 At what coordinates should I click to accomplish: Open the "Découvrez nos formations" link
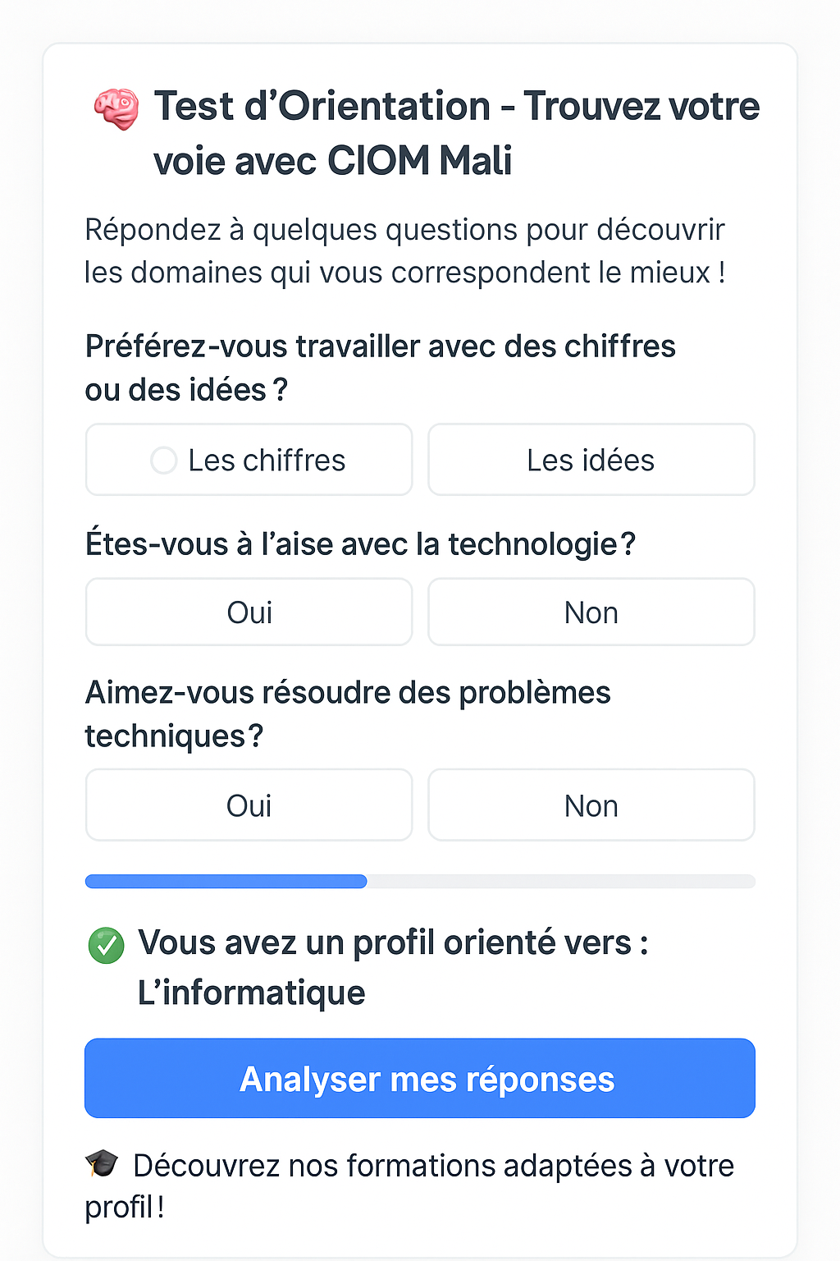click(x=432, y=1166)
